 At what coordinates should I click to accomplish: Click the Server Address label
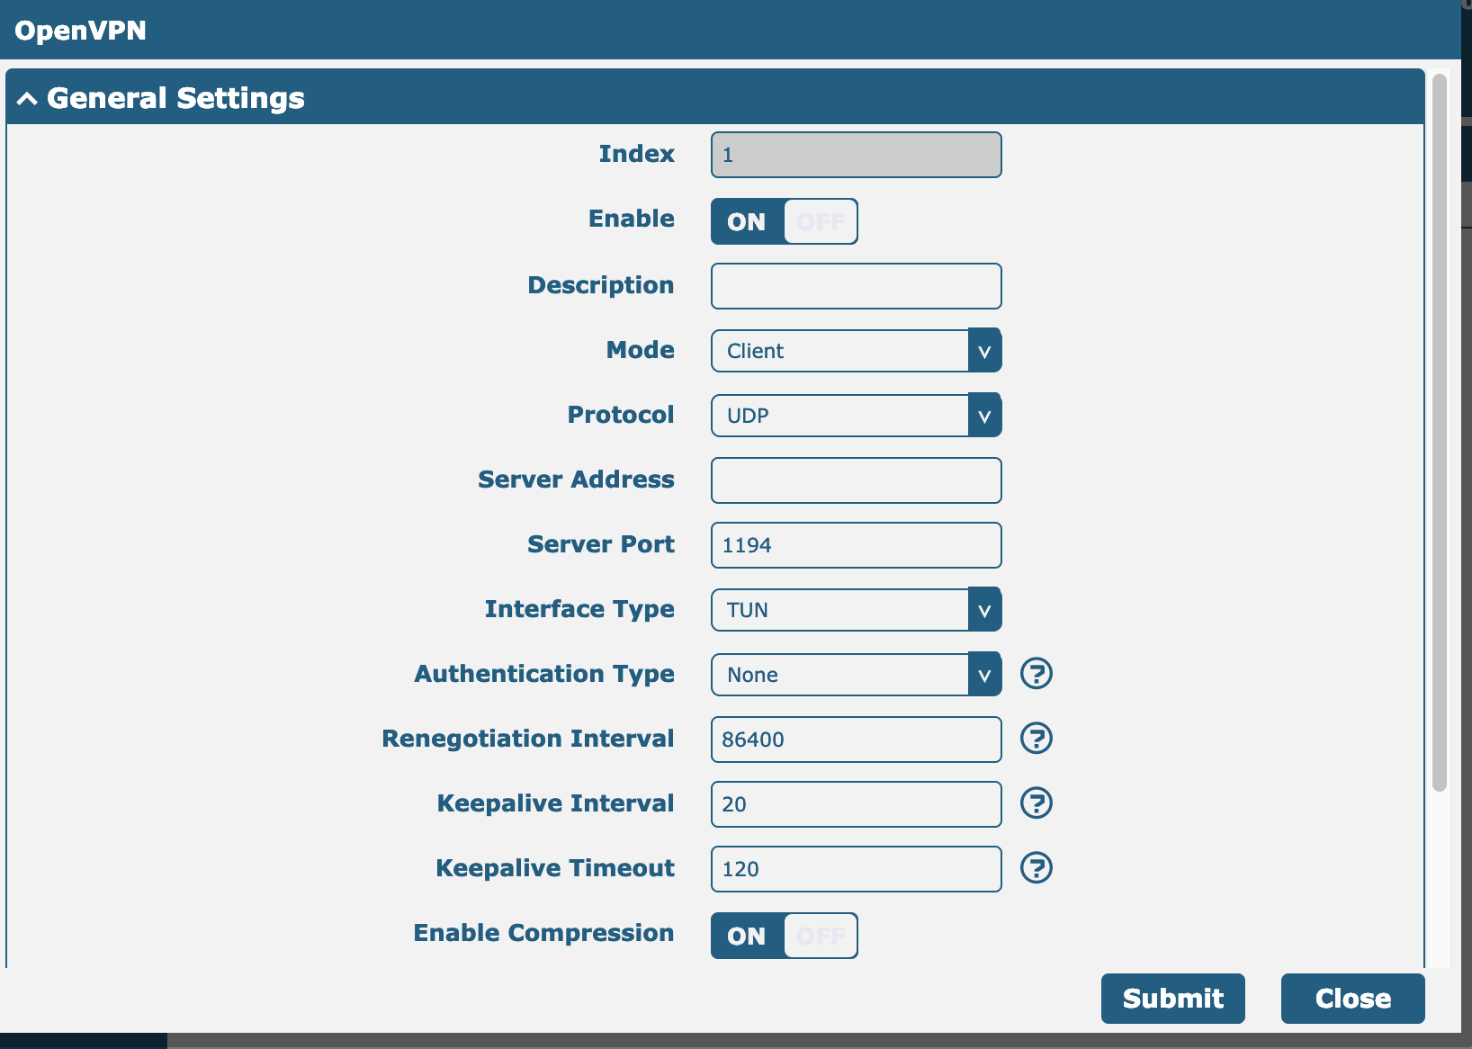point(576,480)
